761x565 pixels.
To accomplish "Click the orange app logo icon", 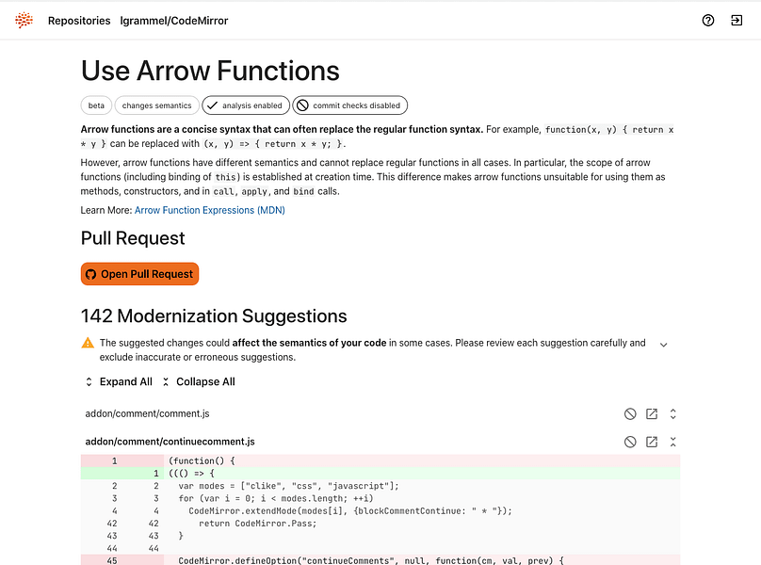I will (24, 20).
